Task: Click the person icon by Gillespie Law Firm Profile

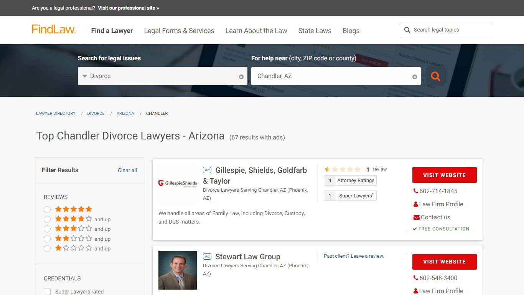Action: coord(415,204)
